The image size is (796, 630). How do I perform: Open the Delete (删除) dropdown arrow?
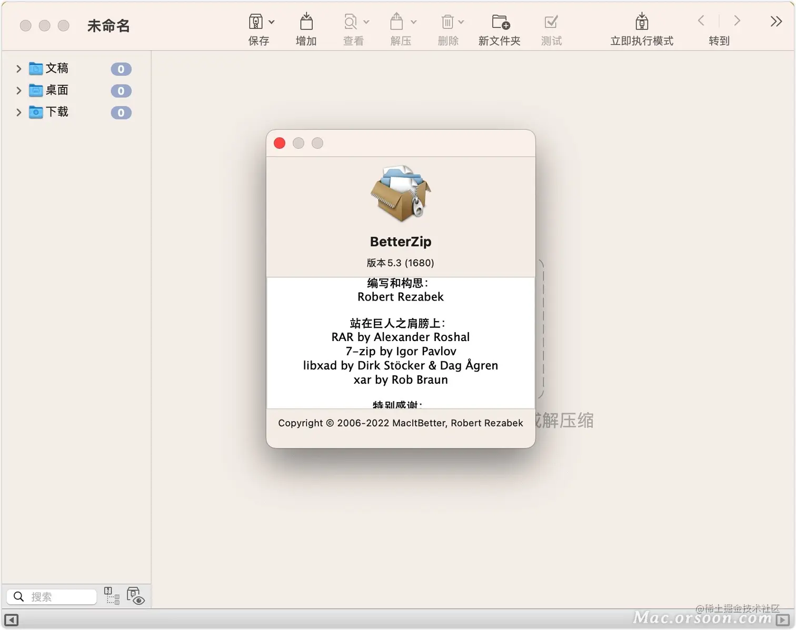(x=461, y=22)
